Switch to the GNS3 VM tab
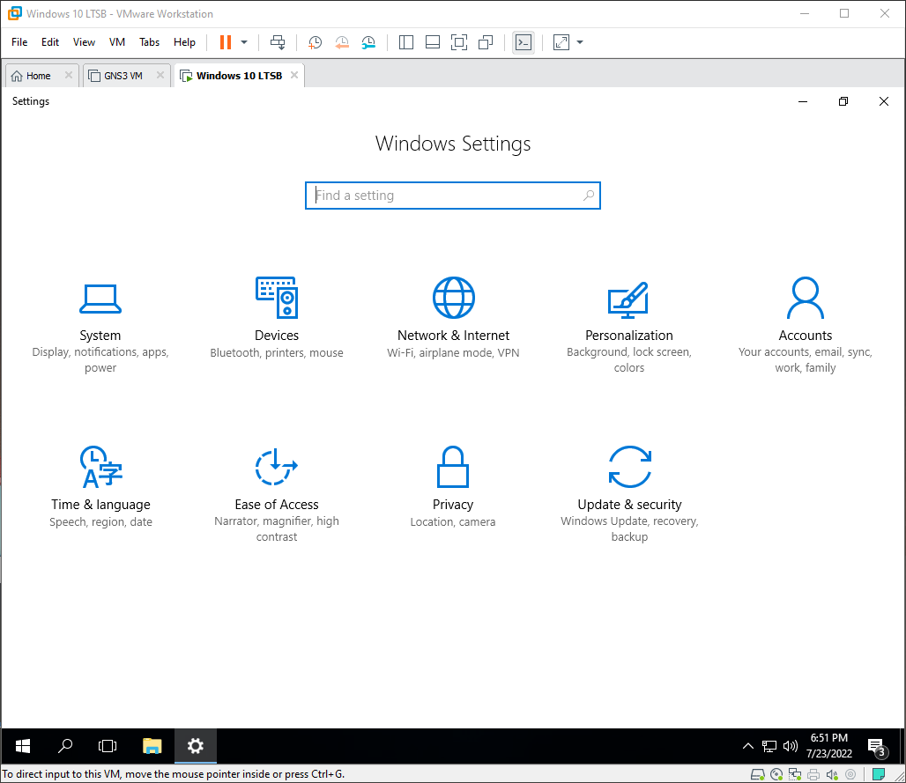The image size is (906, 783). [x=123, y=76]
